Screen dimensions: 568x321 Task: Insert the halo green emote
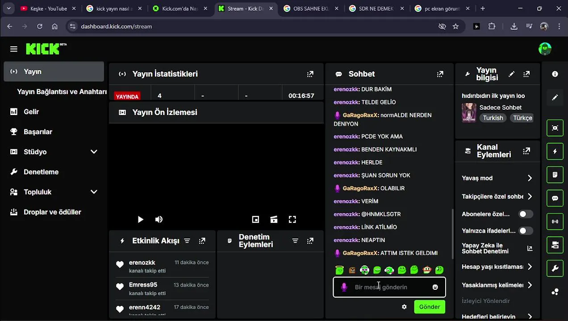pyautogui.click(x=340, y=270)
